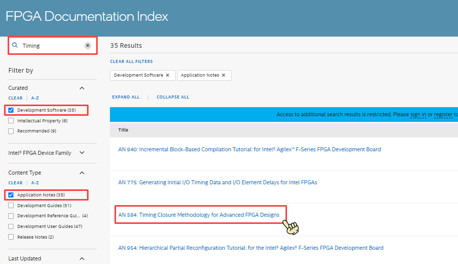Open AN 940 Incremental Block-Based Compilation Tutorial

249,149
